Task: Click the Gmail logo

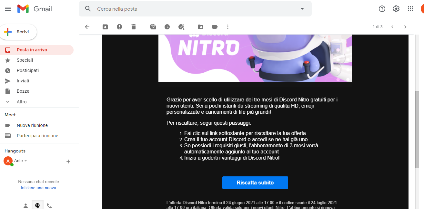Action: point(35,9)
